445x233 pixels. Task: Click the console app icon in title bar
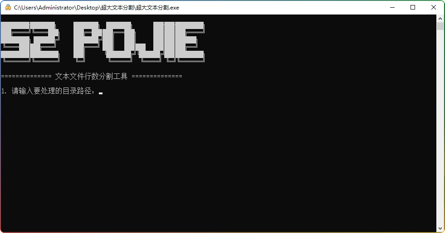pyautogui.click(x=8, y=7)
